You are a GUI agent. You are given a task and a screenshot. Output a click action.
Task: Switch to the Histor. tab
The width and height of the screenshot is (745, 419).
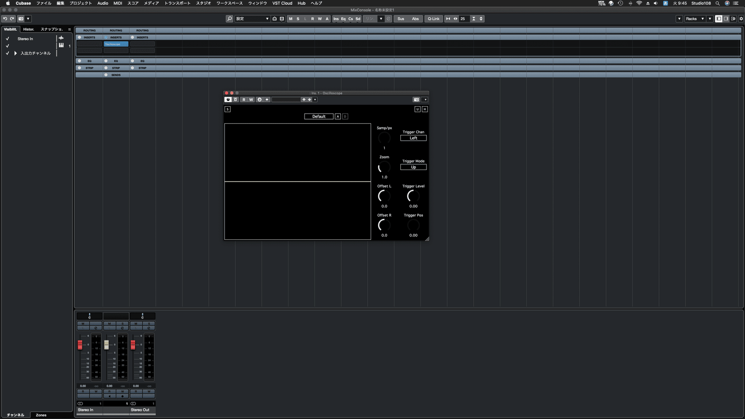pos(29,29)
